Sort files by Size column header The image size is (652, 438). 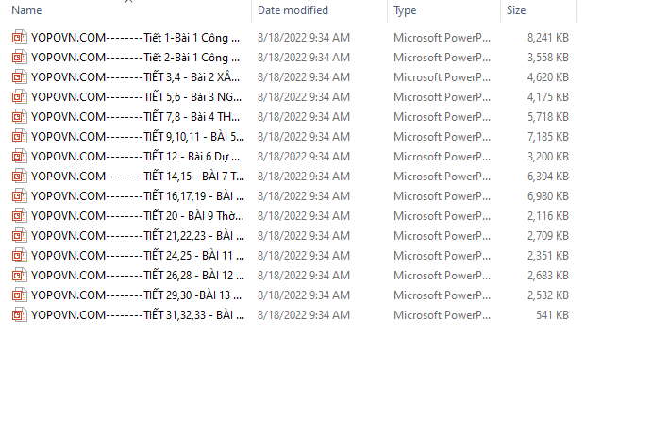pyautogui.click(x=516, y=10)
